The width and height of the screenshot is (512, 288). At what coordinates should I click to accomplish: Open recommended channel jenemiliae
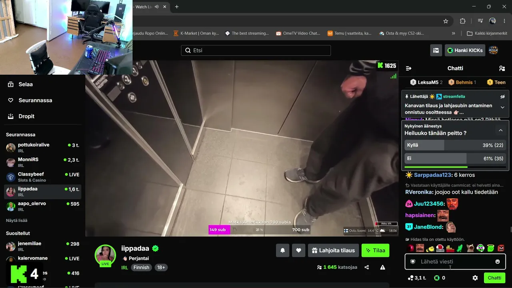[42, 246]
